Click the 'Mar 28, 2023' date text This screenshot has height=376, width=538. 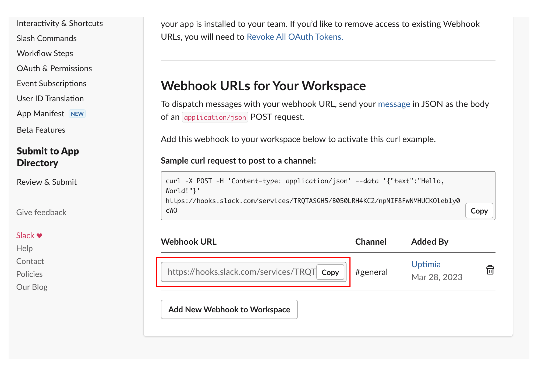(x=437, y=277)
